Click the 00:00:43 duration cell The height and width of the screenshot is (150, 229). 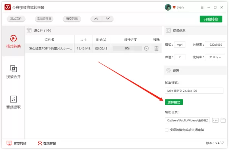tap(101, 48)
